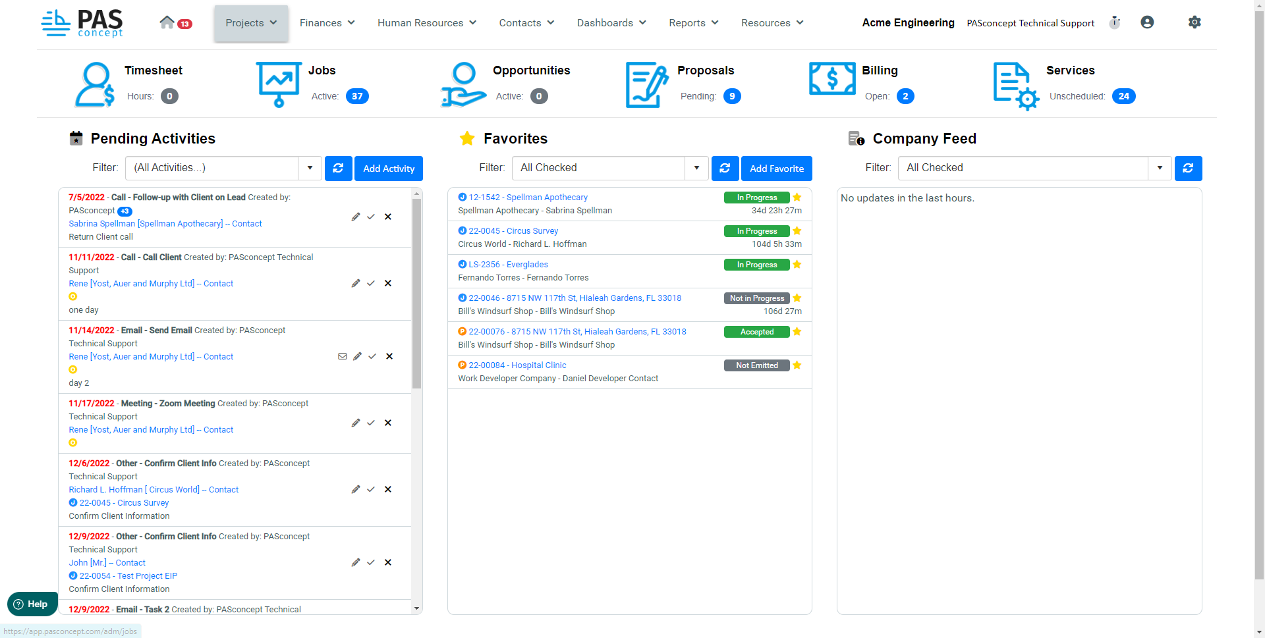Screen dimensions: 1265x638
Task: Click the Billing dollar bill icon
Action: coord(832,79)
